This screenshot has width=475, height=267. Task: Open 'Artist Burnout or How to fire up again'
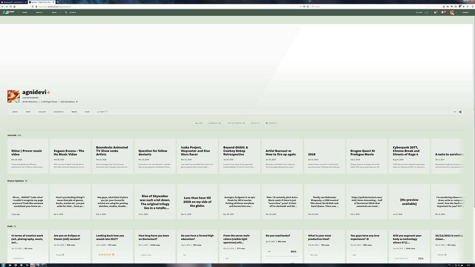pos(282,156)
